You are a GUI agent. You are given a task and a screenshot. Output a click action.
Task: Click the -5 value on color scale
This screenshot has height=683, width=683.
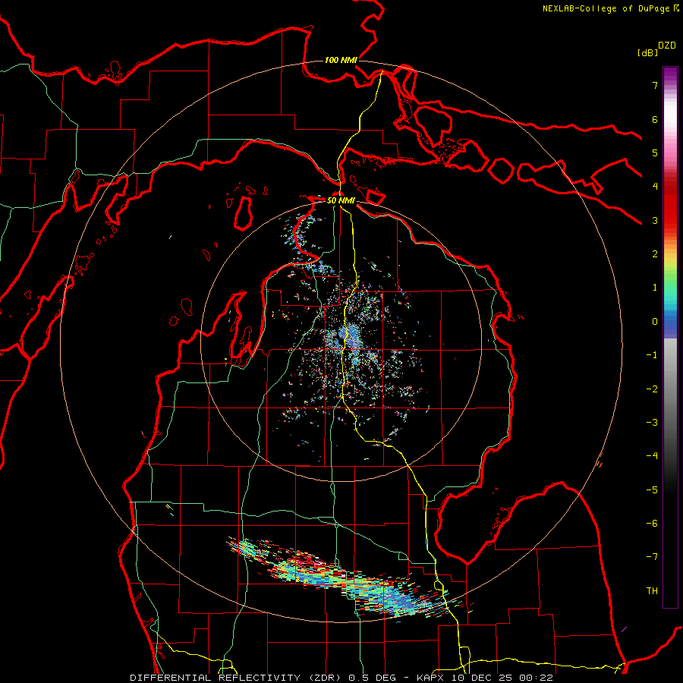pyautogui.click(x=652, y=490)
